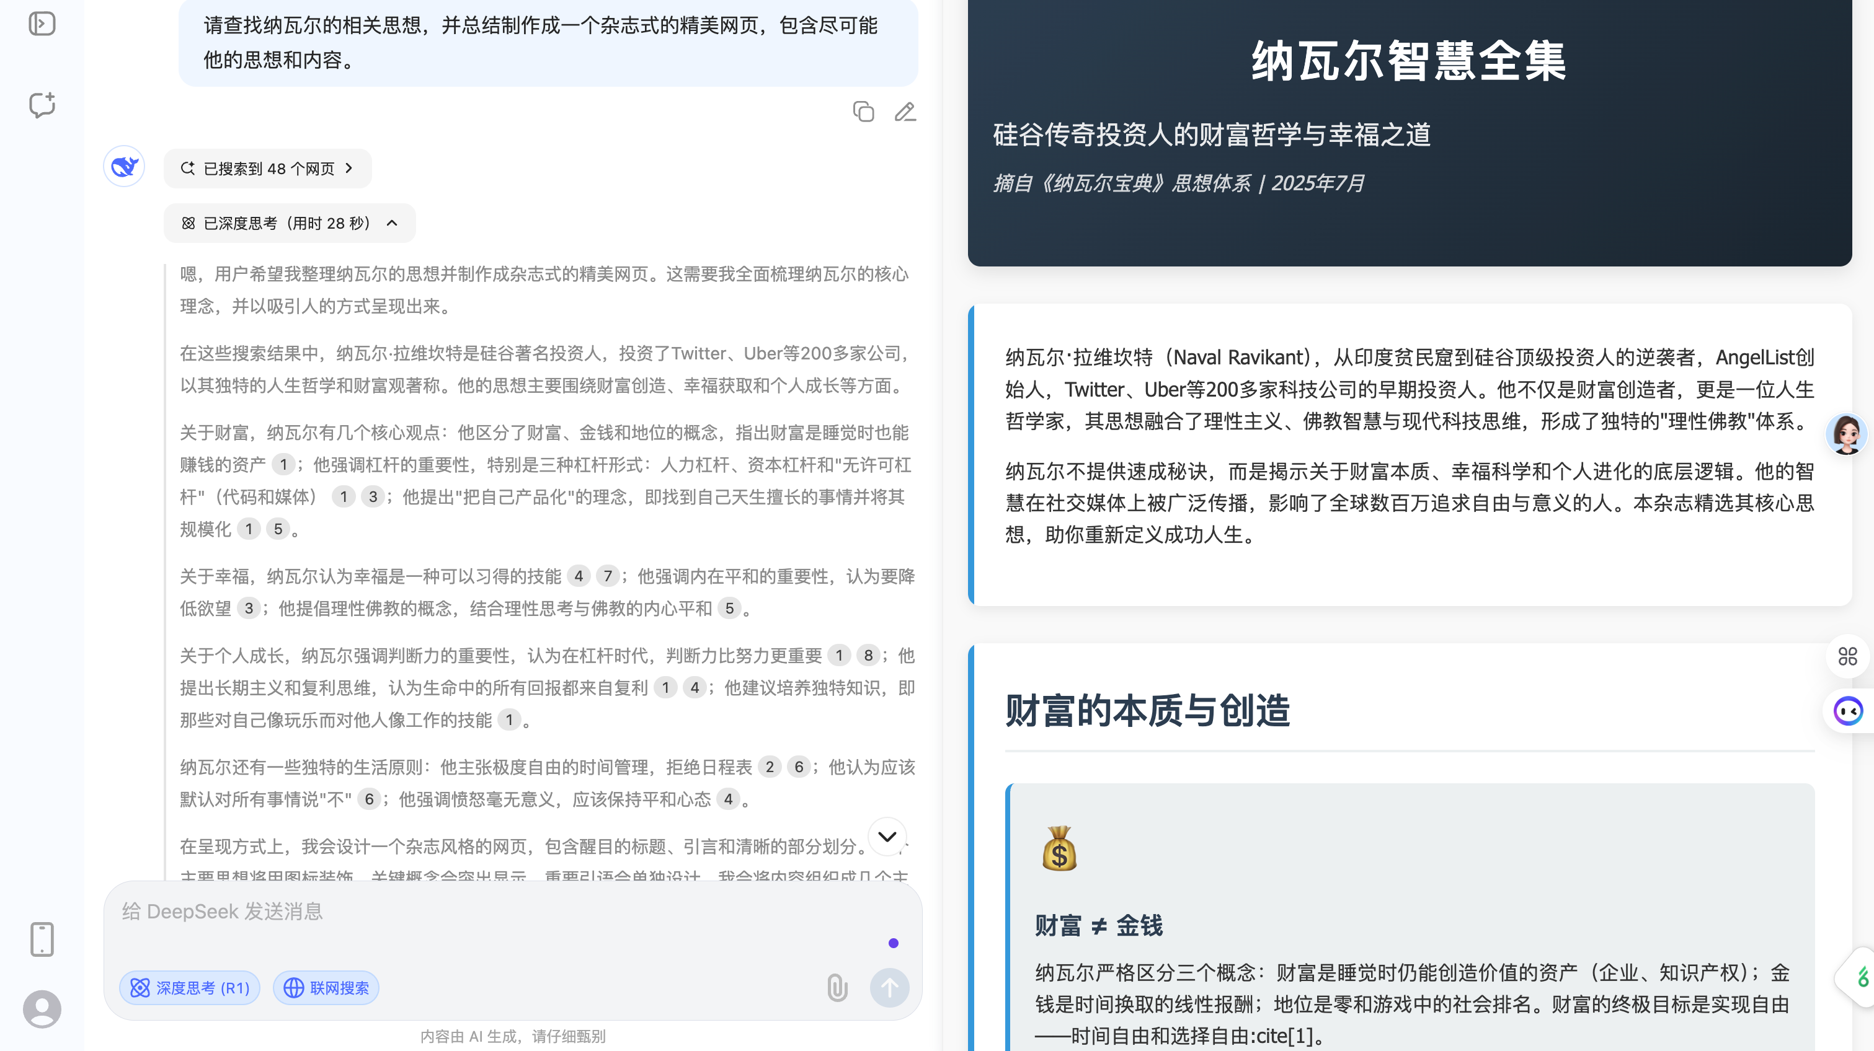Click the girl avatar floating icon

click(x=1846, y=434)
